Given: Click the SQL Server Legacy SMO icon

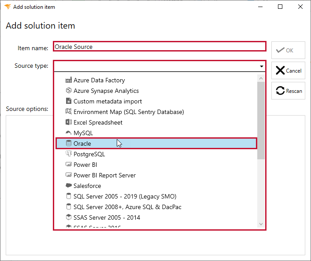Looking at the screenshot, I should click(68, 196).
